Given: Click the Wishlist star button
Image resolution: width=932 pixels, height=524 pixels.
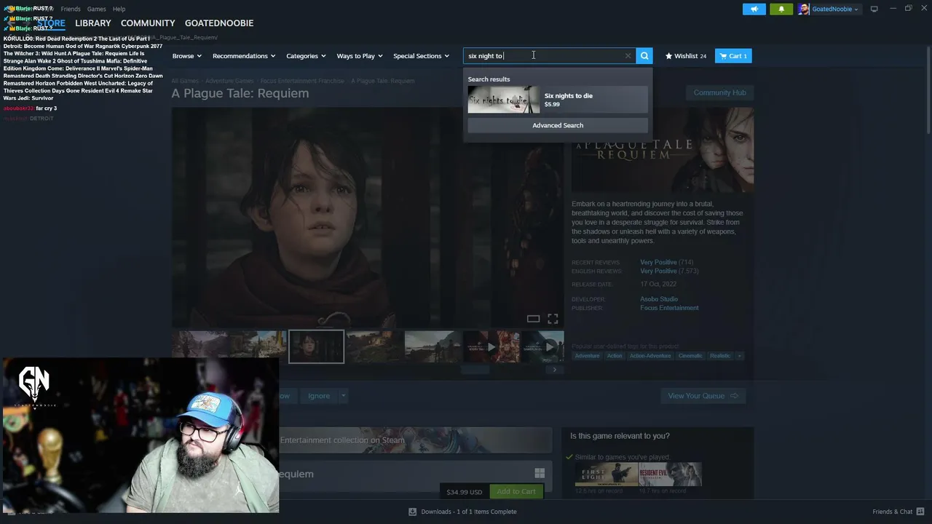Looking at the screenshot, I should 686,56.
